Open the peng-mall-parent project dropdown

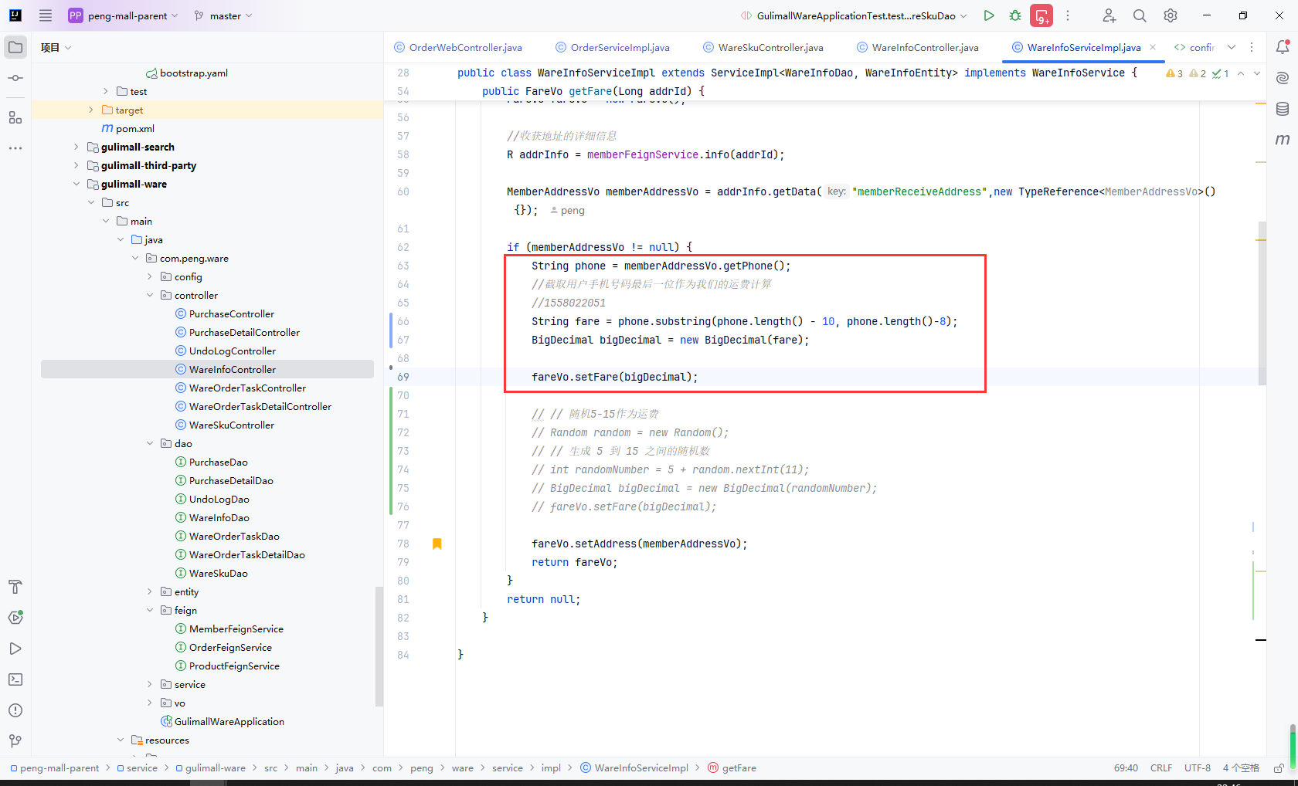pyautogui.click(x=124, y=15)
